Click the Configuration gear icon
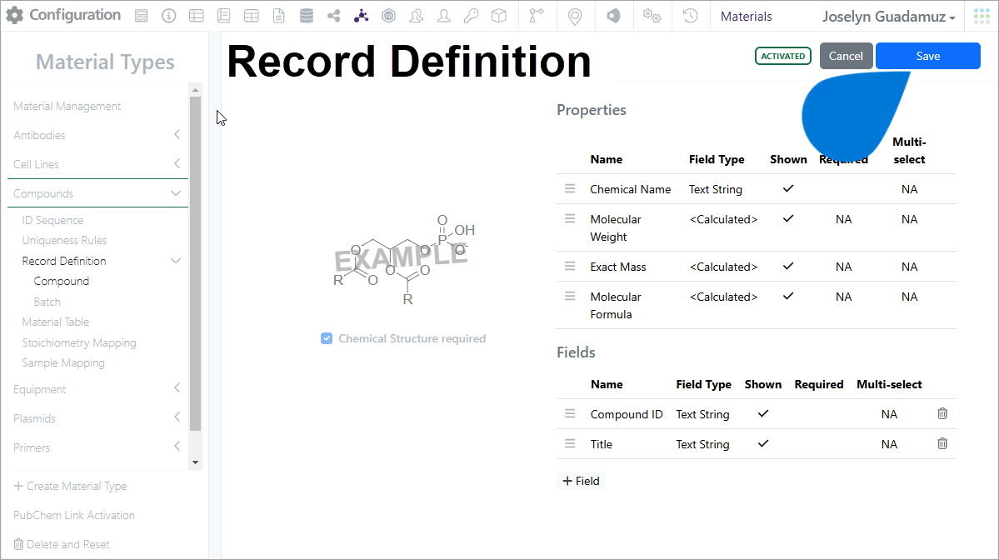This screenshot has height=560, width=999. [15, 15]
